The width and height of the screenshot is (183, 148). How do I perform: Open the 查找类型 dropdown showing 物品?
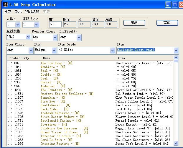click(x=28, y=37)
